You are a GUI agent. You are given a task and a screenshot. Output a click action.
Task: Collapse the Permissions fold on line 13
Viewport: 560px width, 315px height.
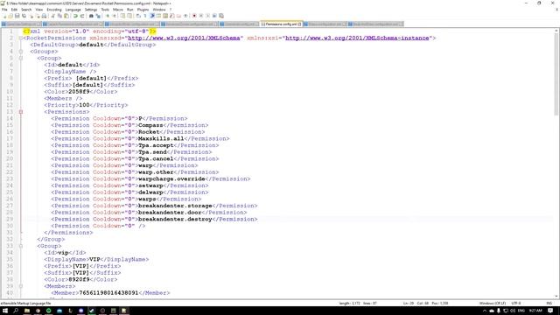click(21, 112)
